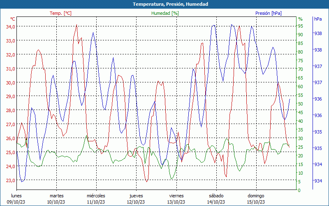
Task: Click the green "80" humidity axis value
Action: pyautogui.click(x=301, y=52)
